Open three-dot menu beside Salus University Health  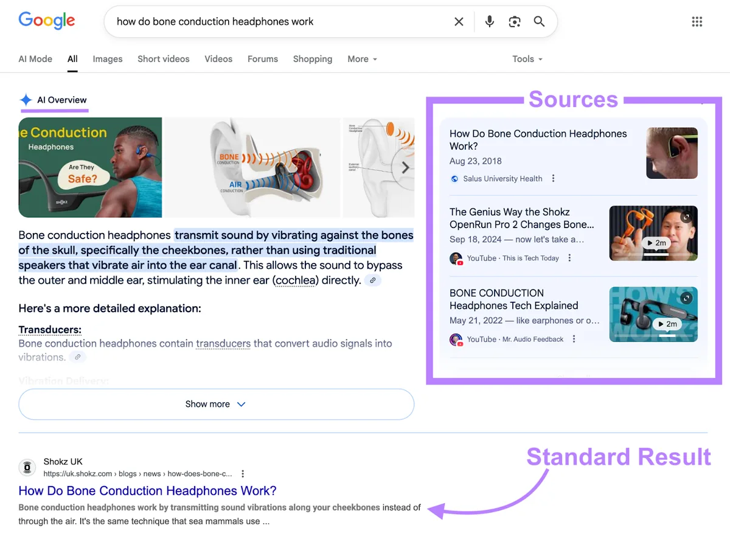[x=553, y=178]
